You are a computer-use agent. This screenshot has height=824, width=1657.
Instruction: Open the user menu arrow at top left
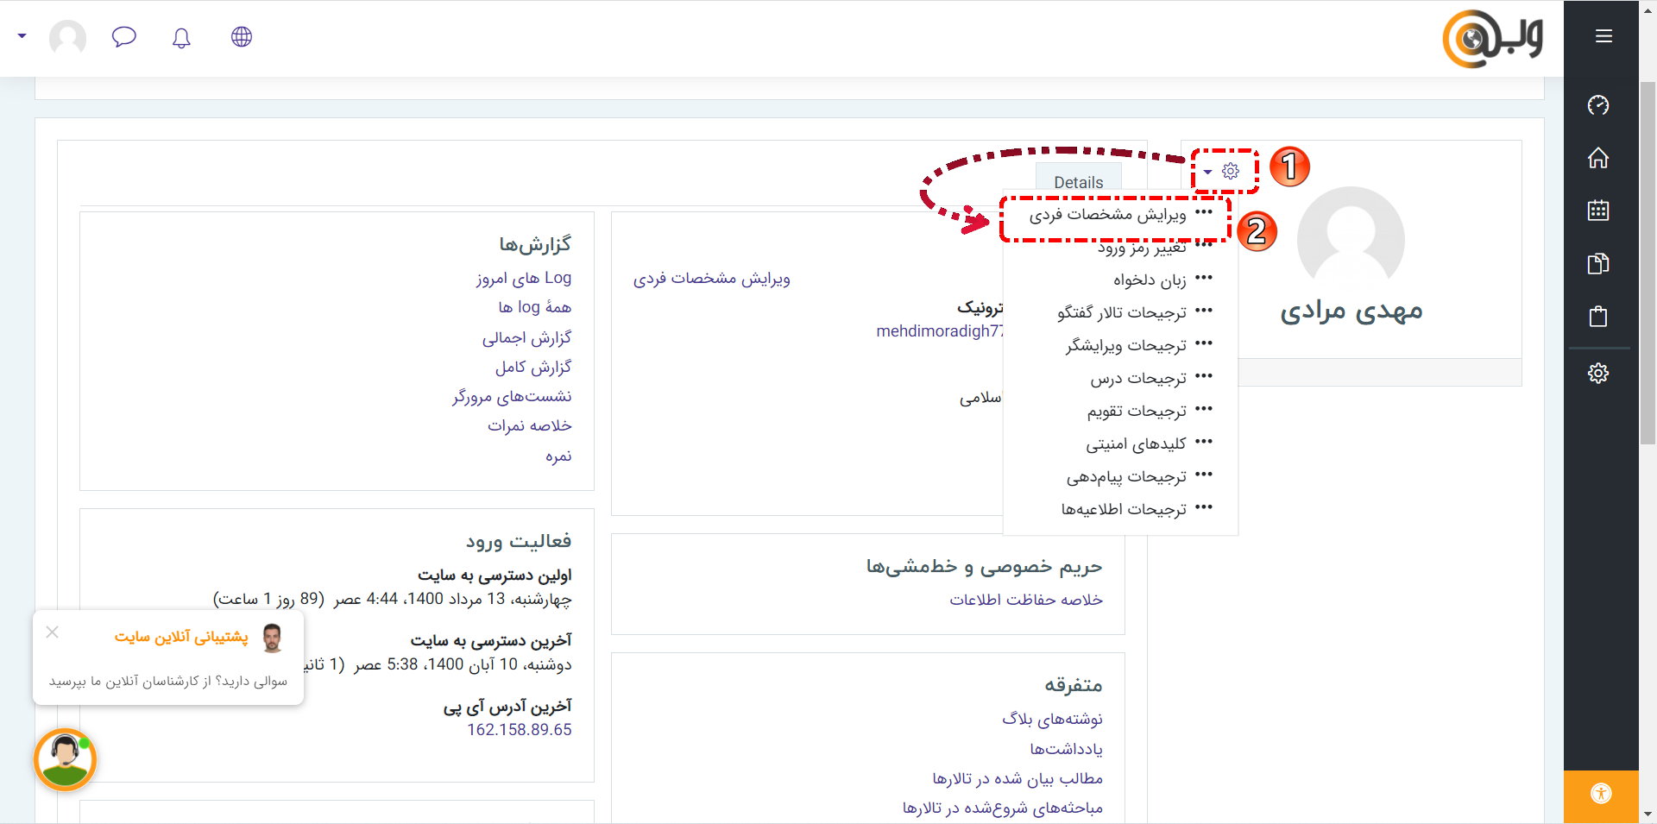[x=22, y=36]
